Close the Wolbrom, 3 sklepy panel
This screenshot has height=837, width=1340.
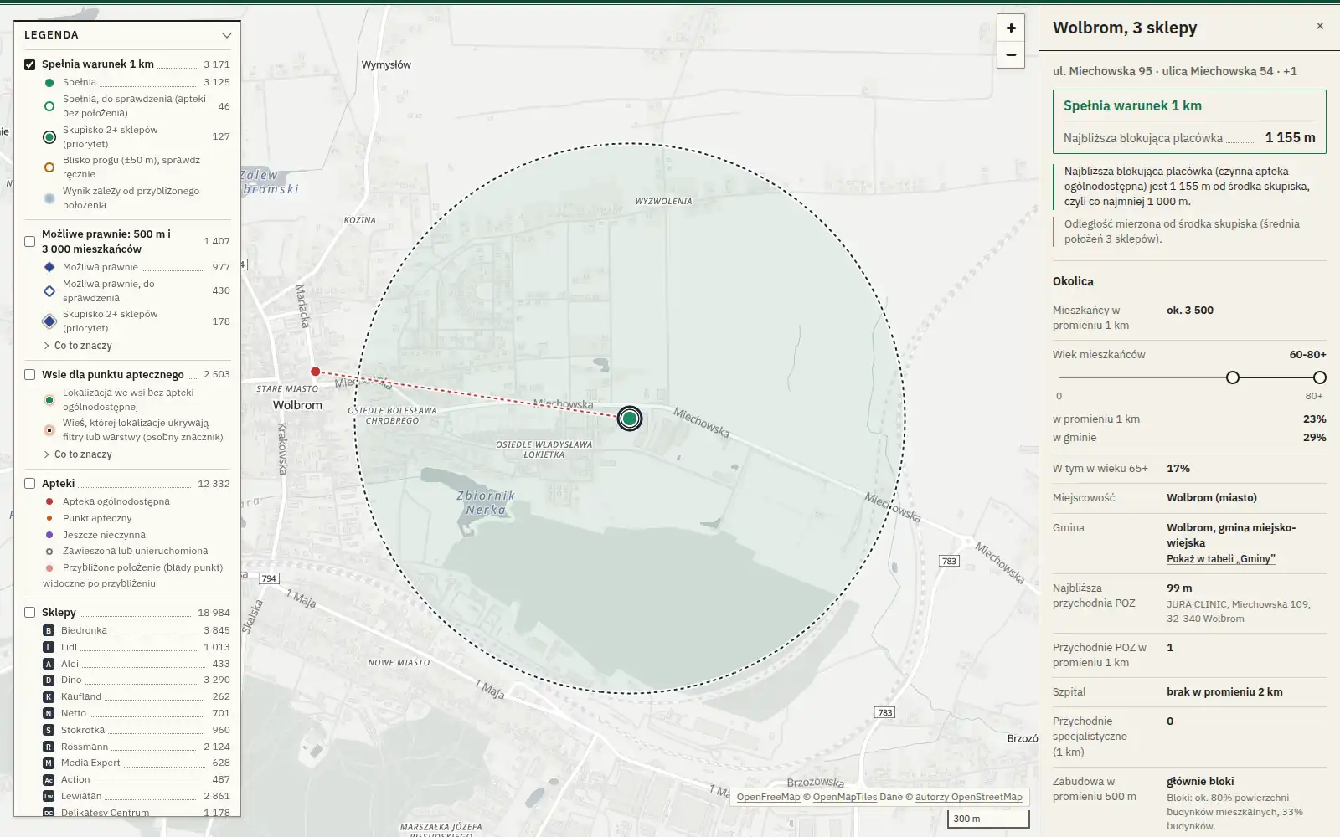(x=1320, y=26)
